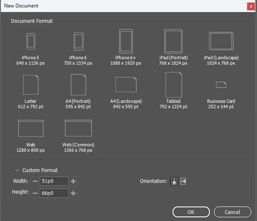The height and width of the screenshot is (221, 257).
Task: Select the Tabloid page preset icon
Action: tap(174, 85)
